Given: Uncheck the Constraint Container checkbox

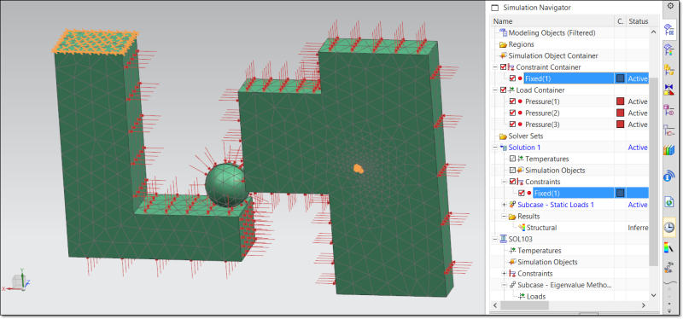Looking at the screenshot, I should coord(504,67).
